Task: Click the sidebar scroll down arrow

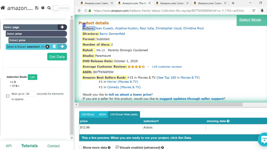Action: click(72, 138)
